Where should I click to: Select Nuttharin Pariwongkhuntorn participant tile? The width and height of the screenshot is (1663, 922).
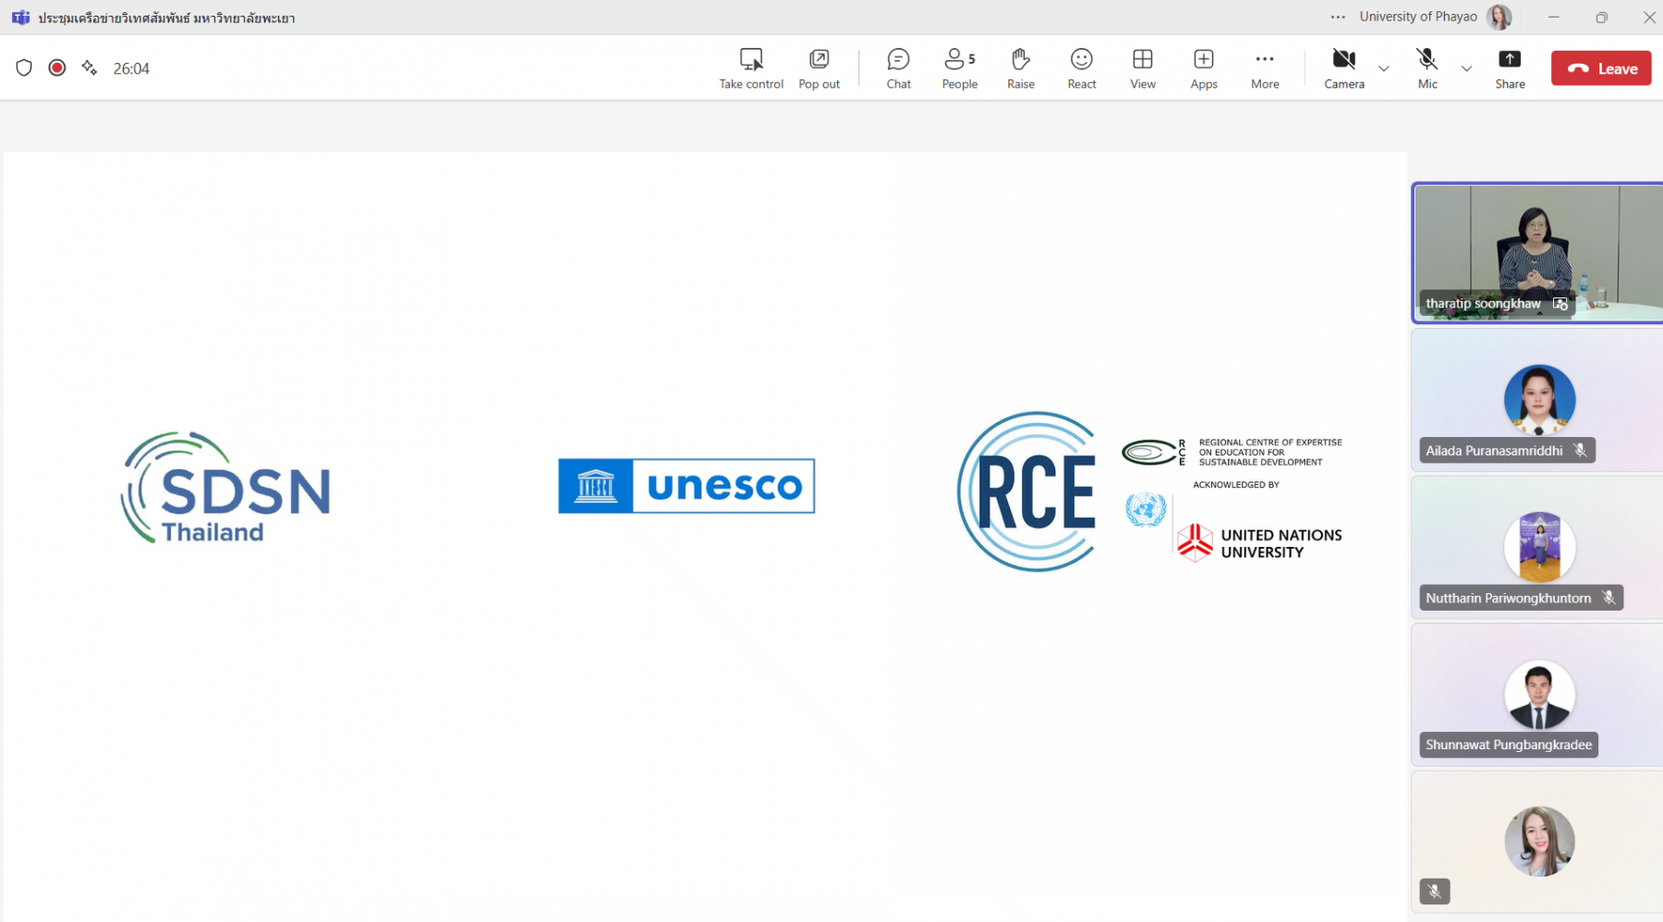pyautogui.click(x=1537, y=548)
